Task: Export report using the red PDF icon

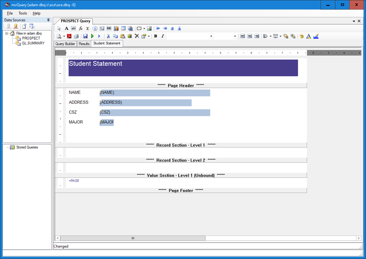Action: [69, 36]
